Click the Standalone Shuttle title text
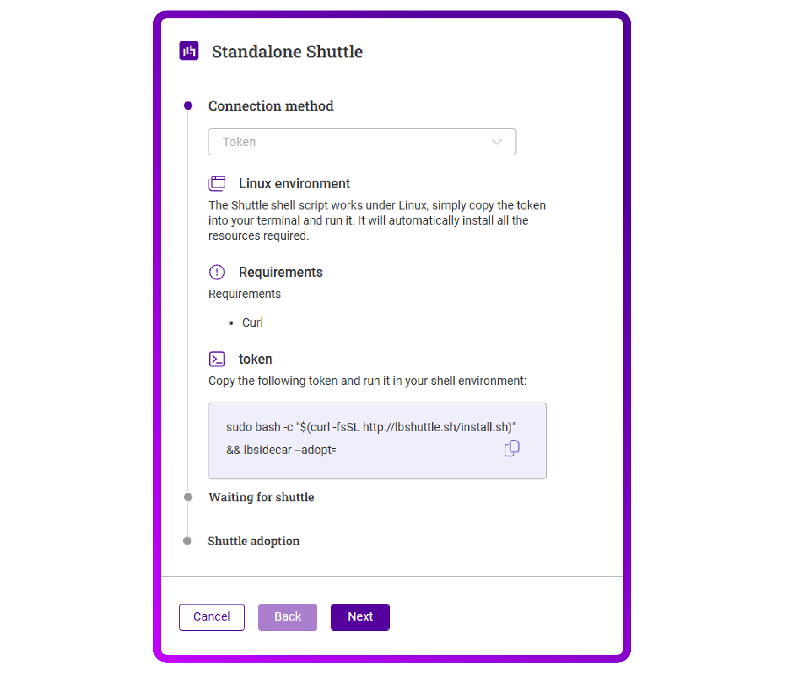Image resolution: width=788 pixels, height=683 pixels. [x=288, y=51]
